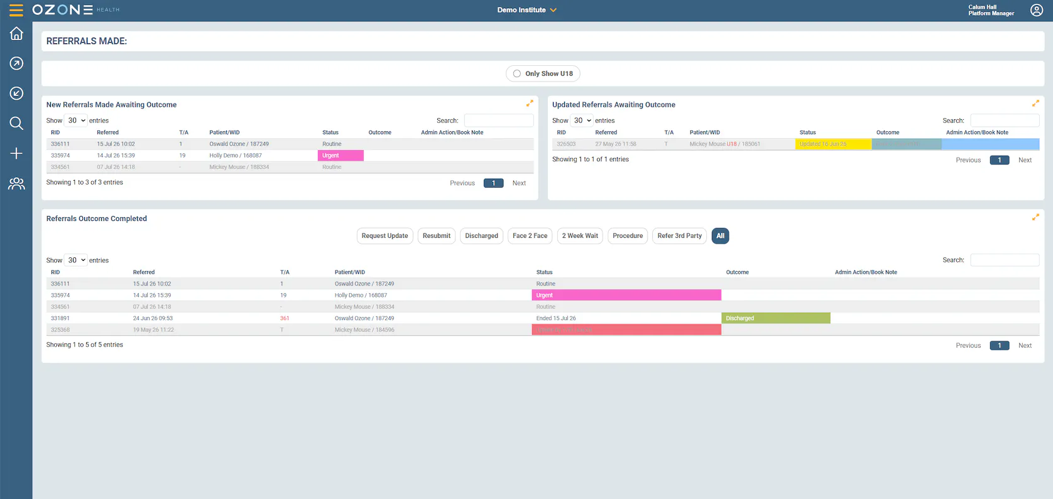Open outgoing referrals arrow icon in sidebar
The height and width of the screenshot is (499, 1053).
click(x=16, y=63)
